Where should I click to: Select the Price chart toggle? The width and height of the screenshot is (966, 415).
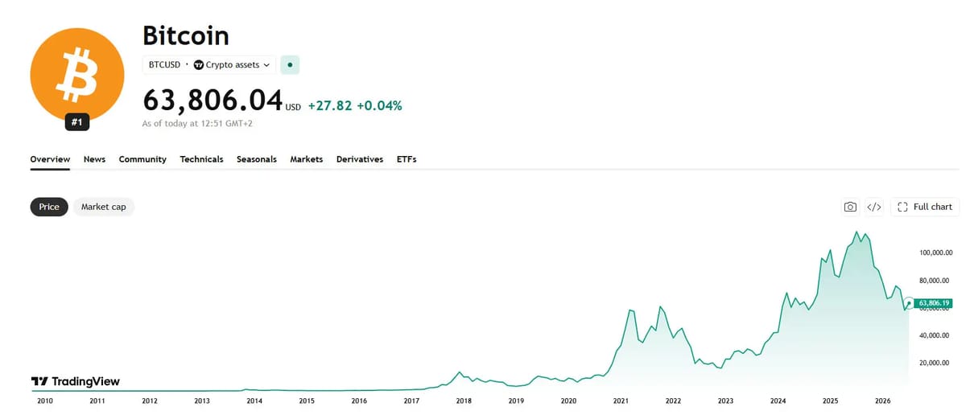pos(49,207)
